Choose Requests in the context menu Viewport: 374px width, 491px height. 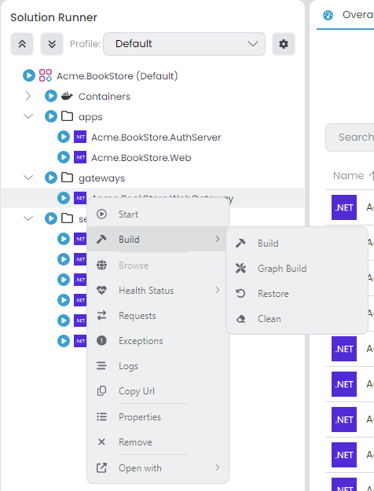point(158,316)
